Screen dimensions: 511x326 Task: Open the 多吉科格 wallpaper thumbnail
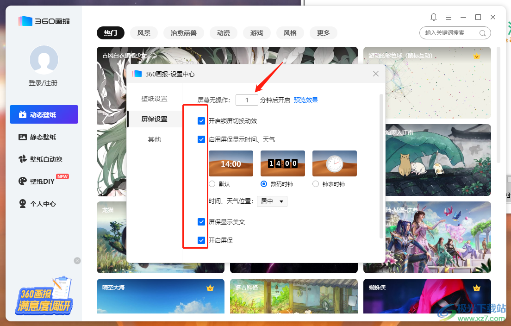pyautogui.click(x=293, y=296)
